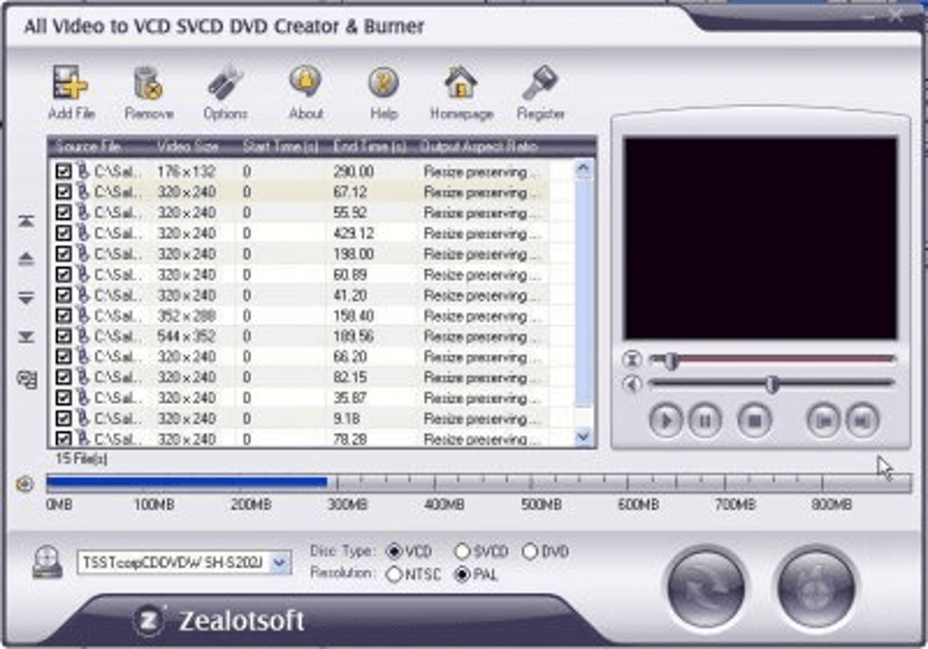Screen dimensions: 928x649
Task: Click the Zealotsoft logo
Action: 220,621
